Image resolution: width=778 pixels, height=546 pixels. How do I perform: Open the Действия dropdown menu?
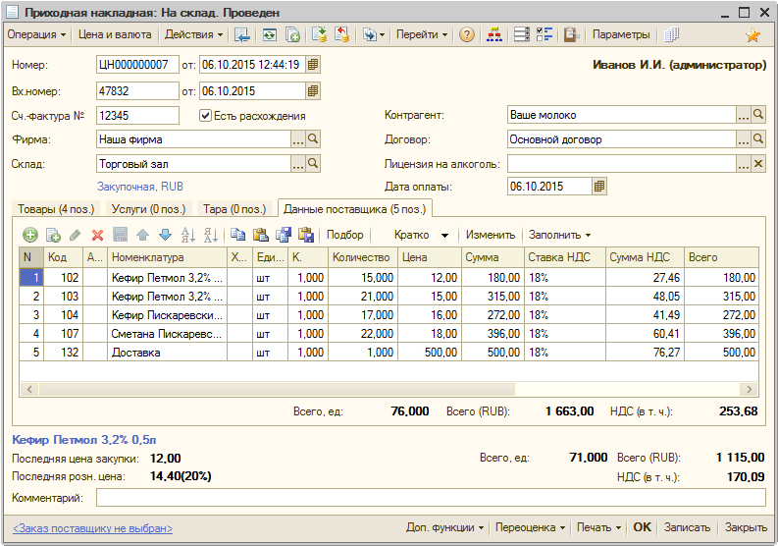193,34
